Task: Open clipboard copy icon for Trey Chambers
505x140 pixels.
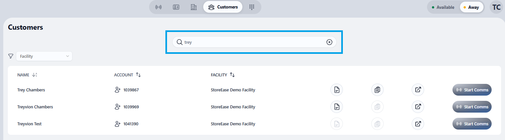Action: 377,90
